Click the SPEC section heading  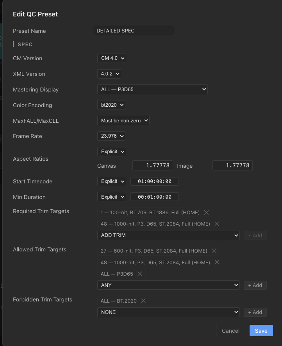[25, 44]
